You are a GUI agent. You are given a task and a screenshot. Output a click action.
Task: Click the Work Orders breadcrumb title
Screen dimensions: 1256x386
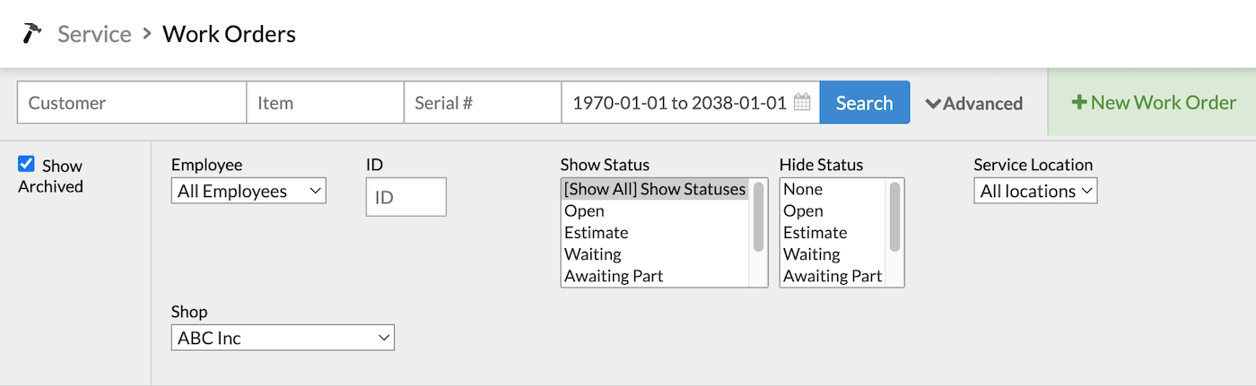tap(229, 34)
